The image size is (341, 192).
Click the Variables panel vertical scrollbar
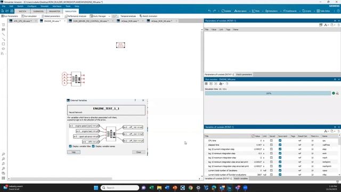click(339, 141)
